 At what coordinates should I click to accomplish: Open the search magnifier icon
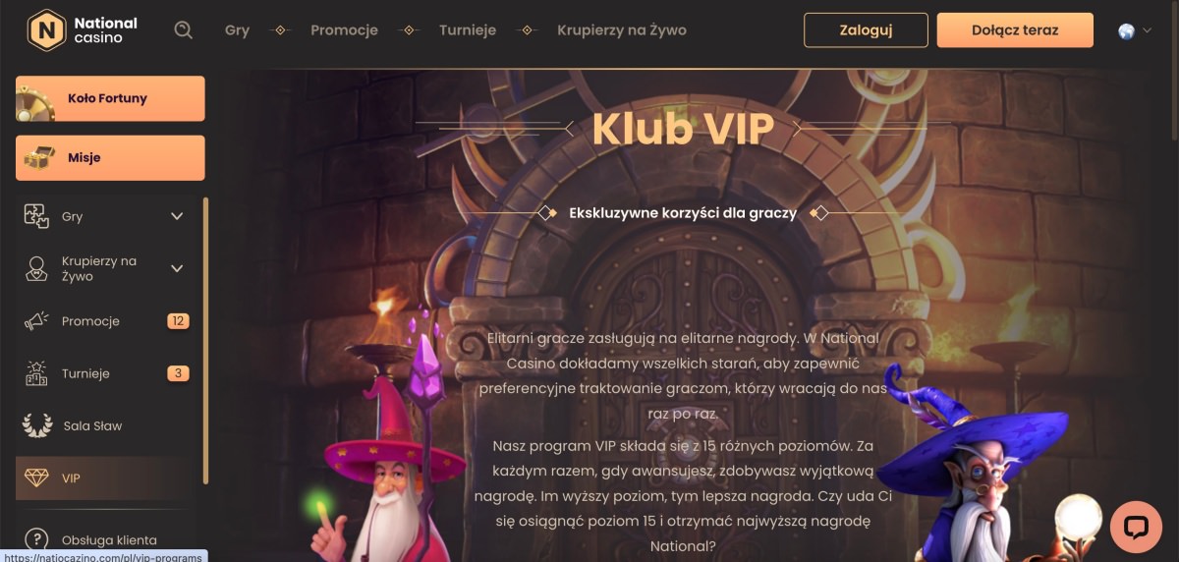coord(183,29)
